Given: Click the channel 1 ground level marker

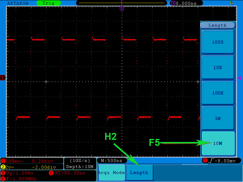Looking at the screenshot, I should pyautogui.click(x=3, y=78).
